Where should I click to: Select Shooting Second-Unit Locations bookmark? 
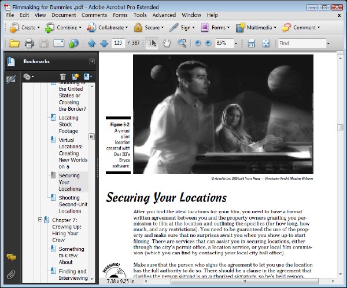click(73, 204)
